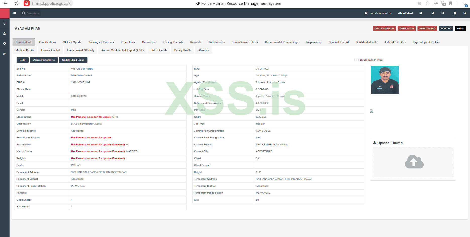The height and width of the screenshot is (237, 470).
Task: Open the globe icon in the header
Action: [433, 13]
